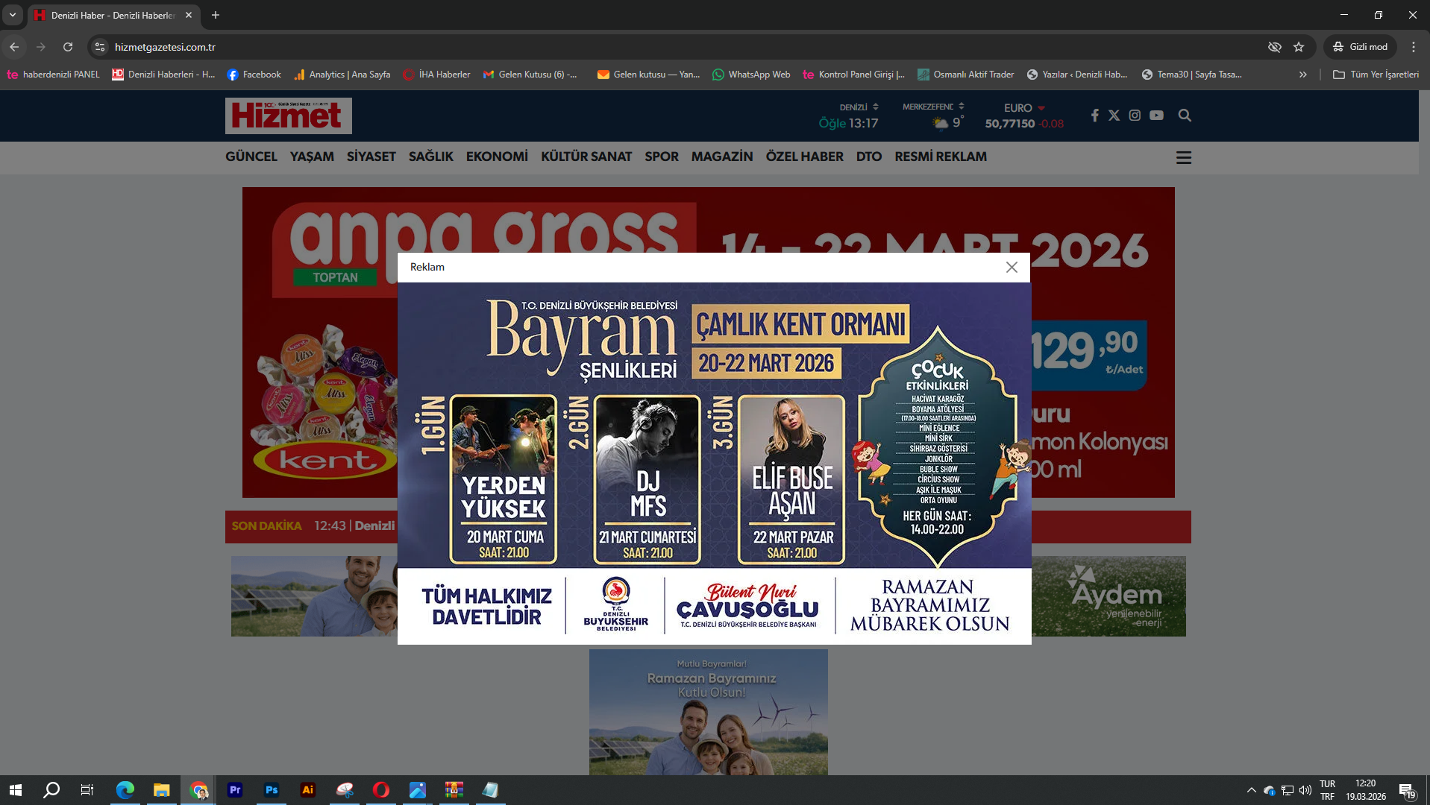Bookmark this page with the star icon
1430x805 pixels.
(1299, 47)
